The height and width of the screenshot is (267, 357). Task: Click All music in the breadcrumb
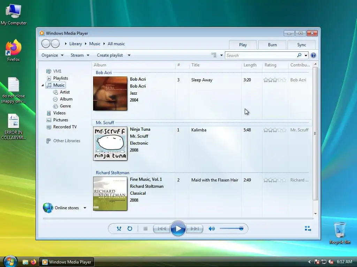116,44
